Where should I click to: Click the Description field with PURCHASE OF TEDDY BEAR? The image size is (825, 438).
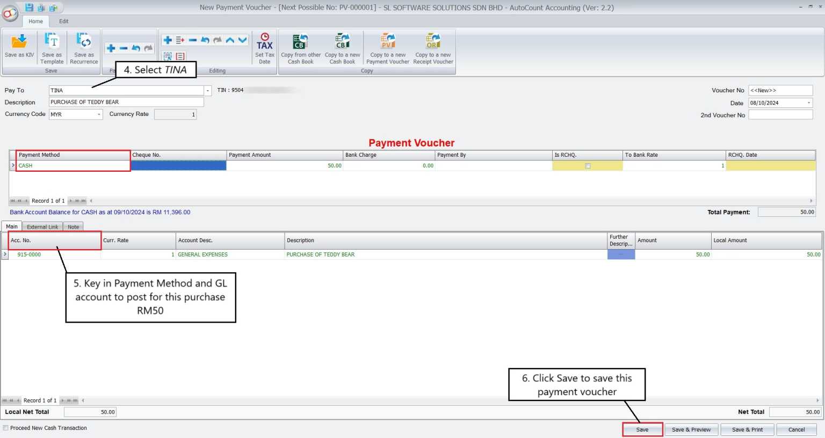tap(126, 102)
